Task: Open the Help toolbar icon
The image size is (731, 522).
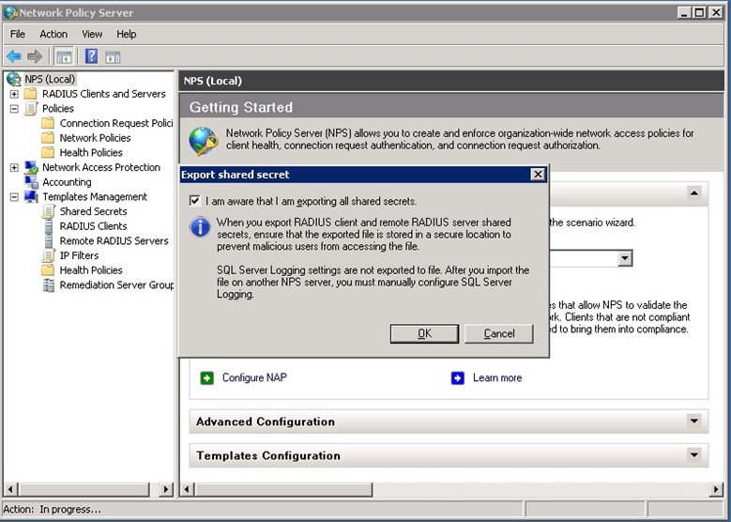Action: pos(91,57)
